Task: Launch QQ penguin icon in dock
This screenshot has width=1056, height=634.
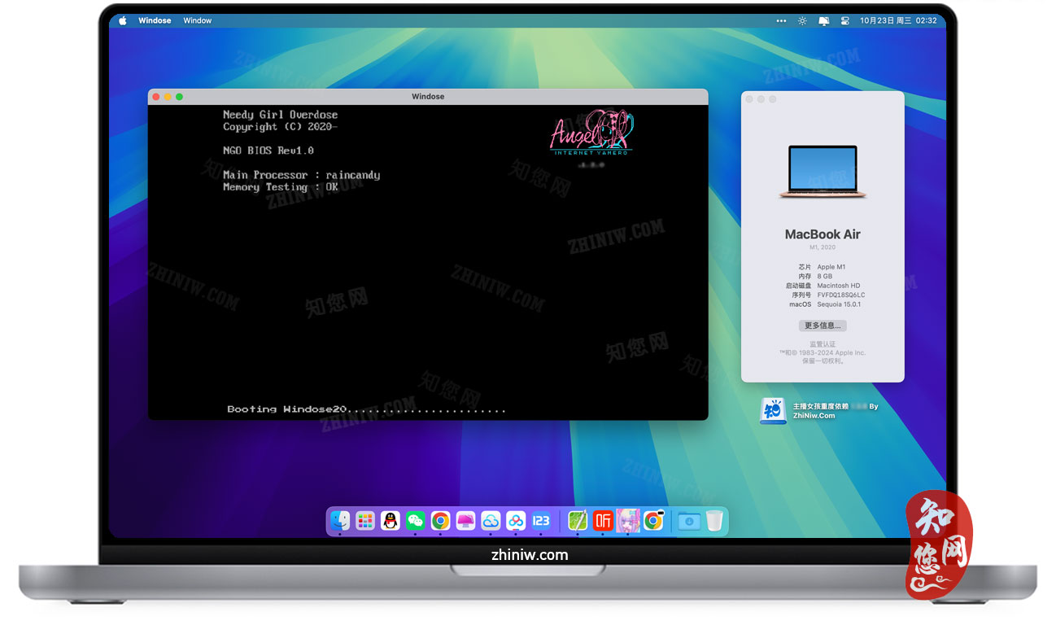Action: click(391, 521)
